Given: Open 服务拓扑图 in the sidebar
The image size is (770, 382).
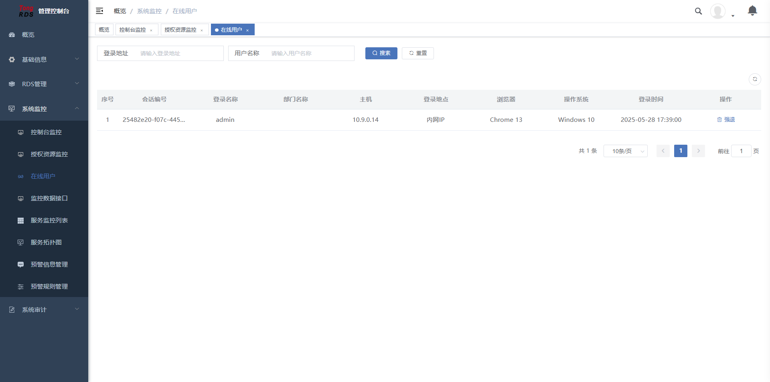Looking at the screenshot, I should [x=44, y=243].
